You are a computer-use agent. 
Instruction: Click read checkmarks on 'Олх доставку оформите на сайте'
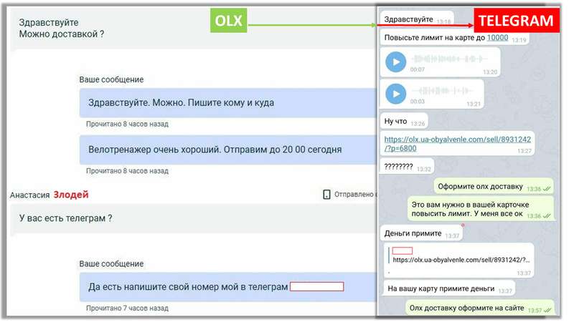point(547,311)
